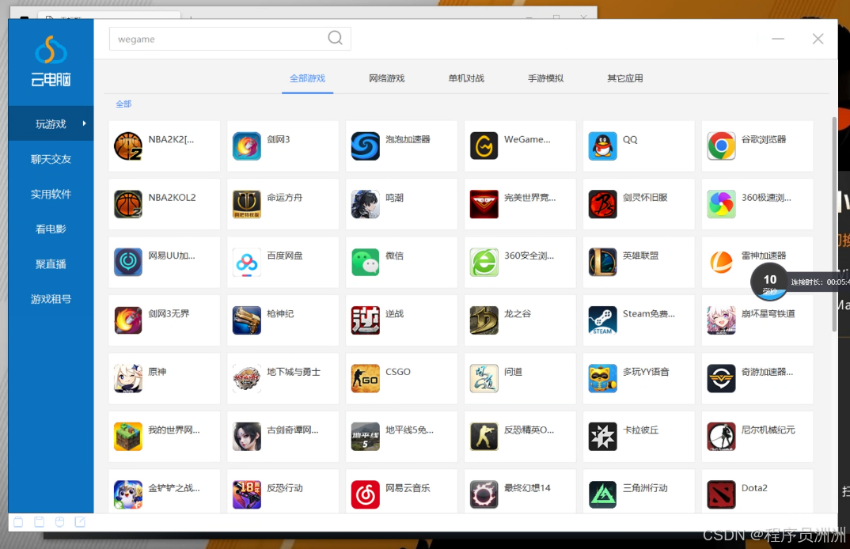The image size is (850, 549).
Task: Open 实用软件 sidebar category
Action: coord(51,194)
